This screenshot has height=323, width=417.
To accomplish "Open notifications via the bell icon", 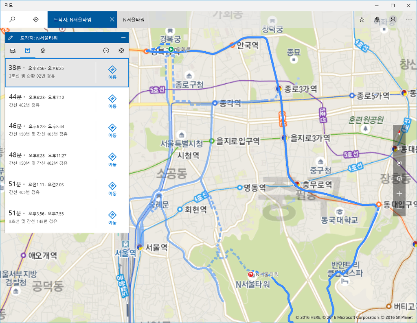I will click(x=377, y=19).
